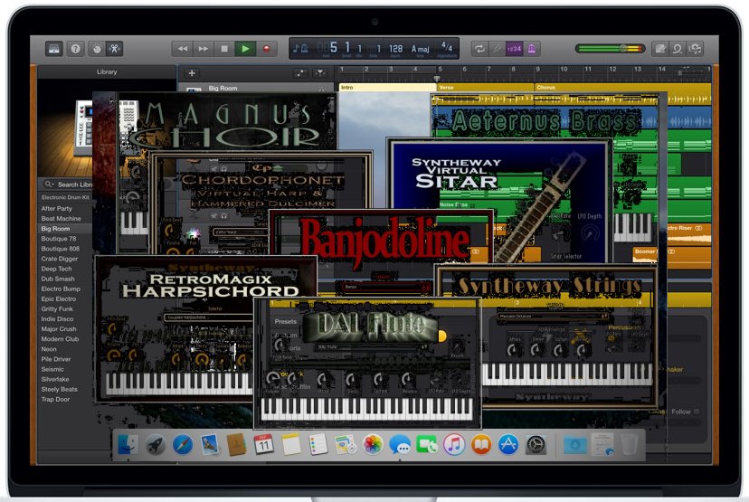This screenshot has height=502, width=749.
Task: Toggle the Count-in 1234 button
Action: coord(514,49)
